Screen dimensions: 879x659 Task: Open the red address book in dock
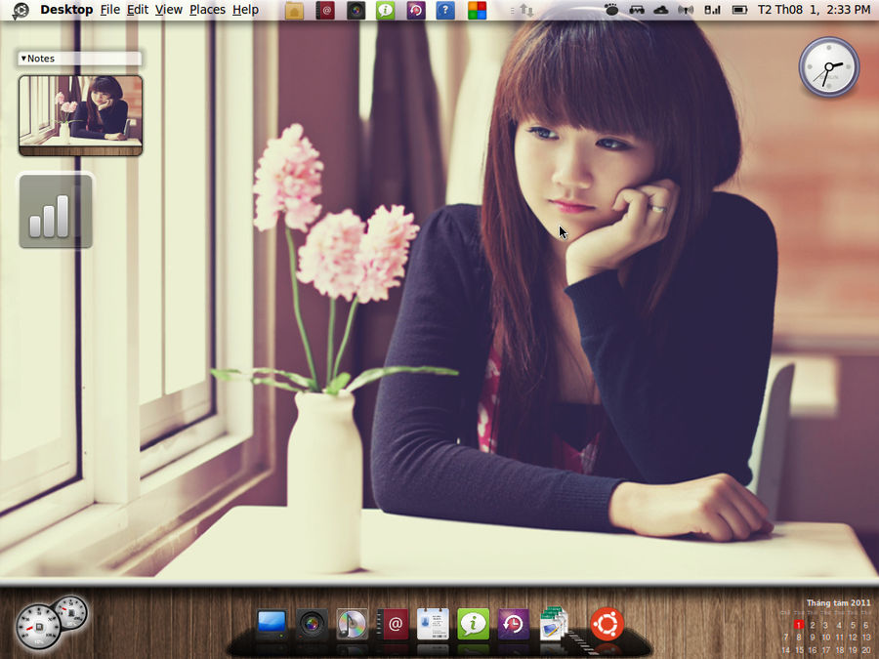point(393,624)
